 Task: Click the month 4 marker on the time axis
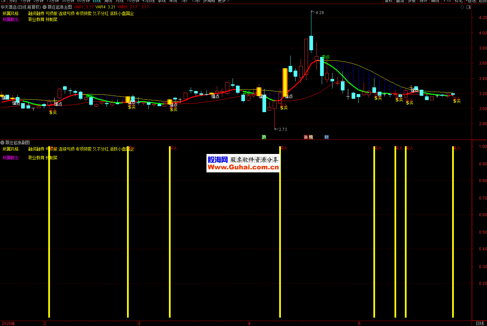coord(249,324)
